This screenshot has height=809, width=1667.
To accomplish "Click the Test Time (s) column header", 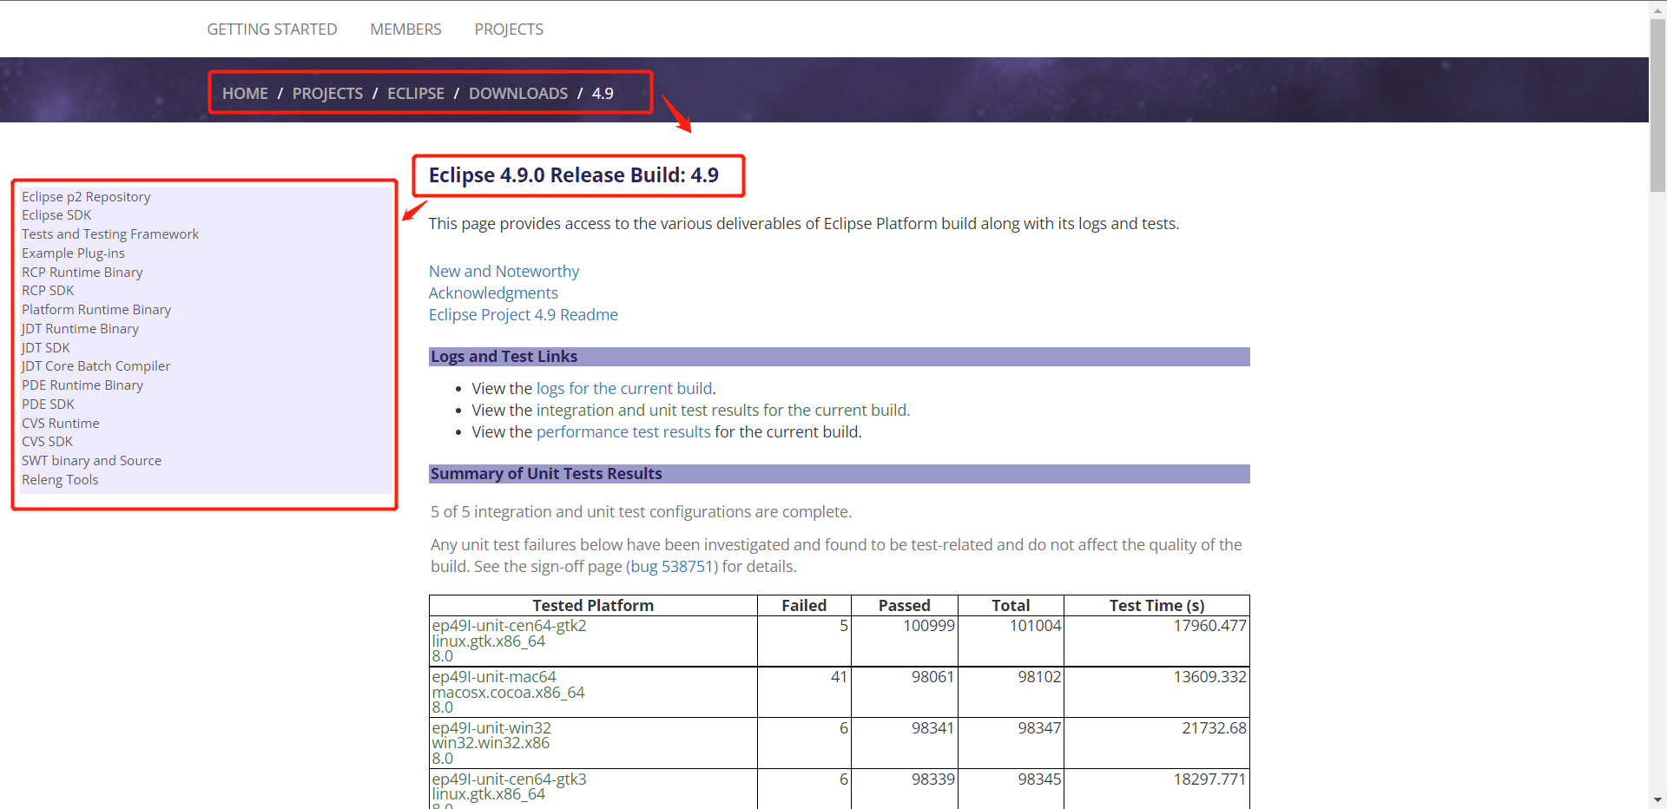I will coord(1156,606).
